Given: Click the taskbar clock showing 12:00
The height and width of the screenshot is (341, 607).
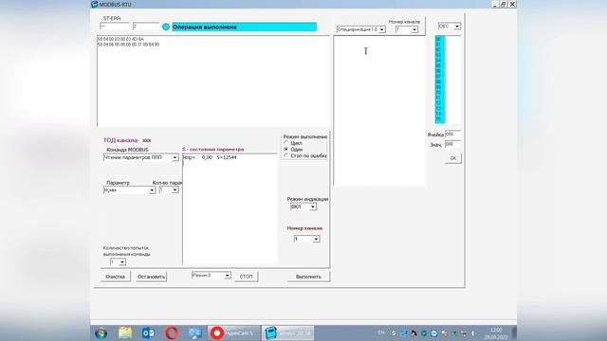Looking at the screenshot, I should 496,333.
